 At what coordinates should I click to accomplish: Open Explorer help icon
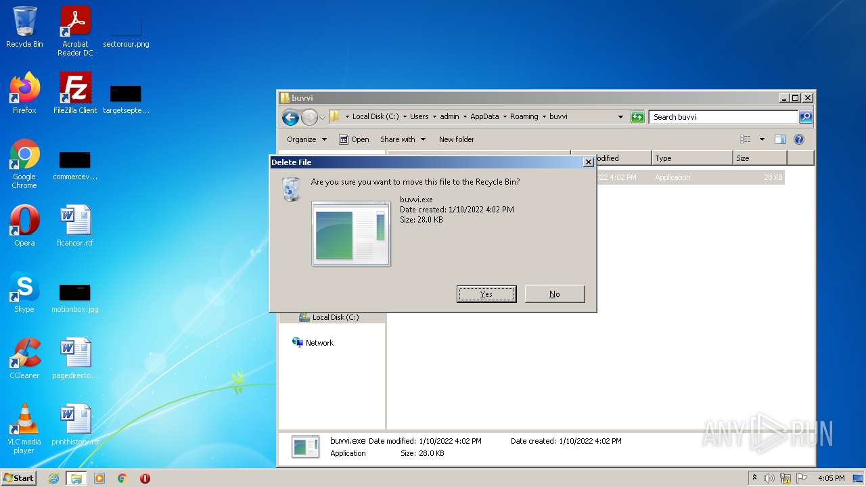tap(799, 139)
